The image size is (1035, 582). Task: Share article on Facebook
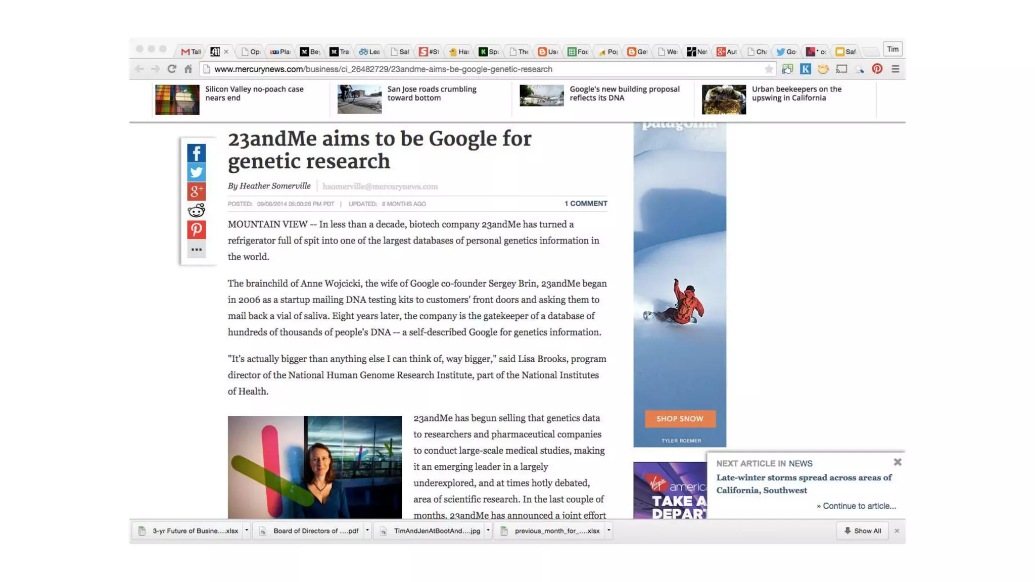(x=196, y=153)
